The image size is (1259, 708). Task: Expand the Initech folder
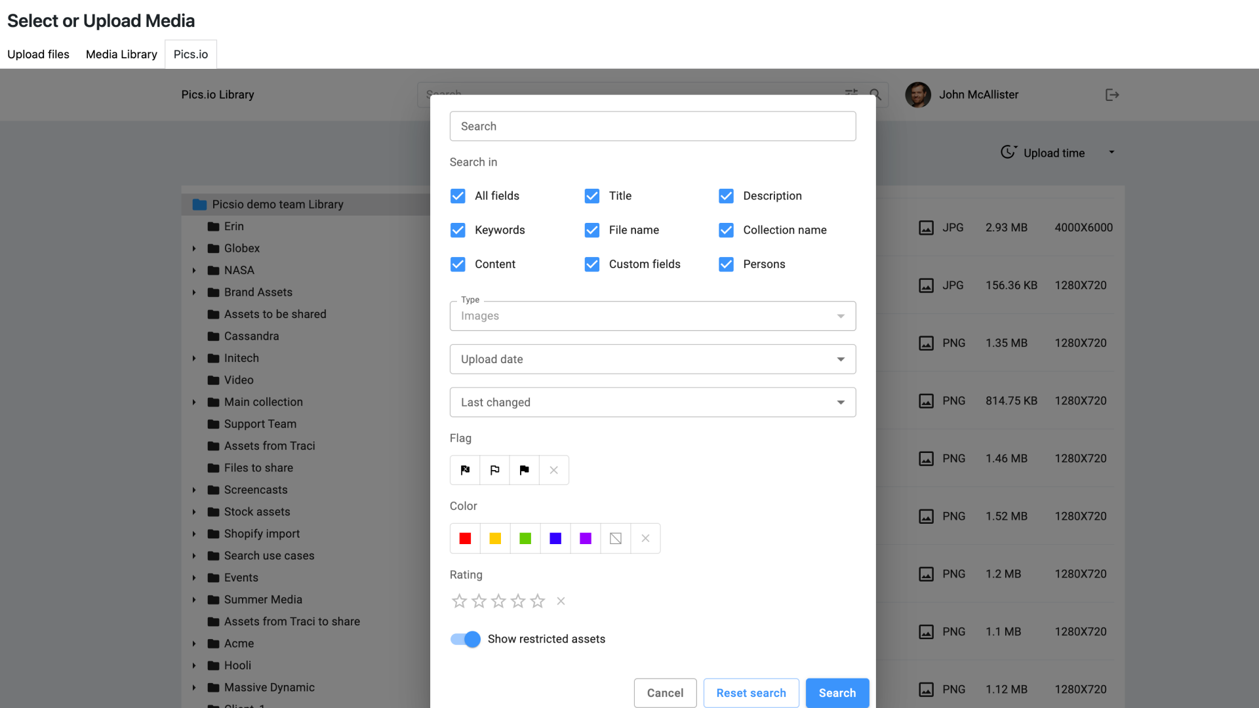coord(194,359)
